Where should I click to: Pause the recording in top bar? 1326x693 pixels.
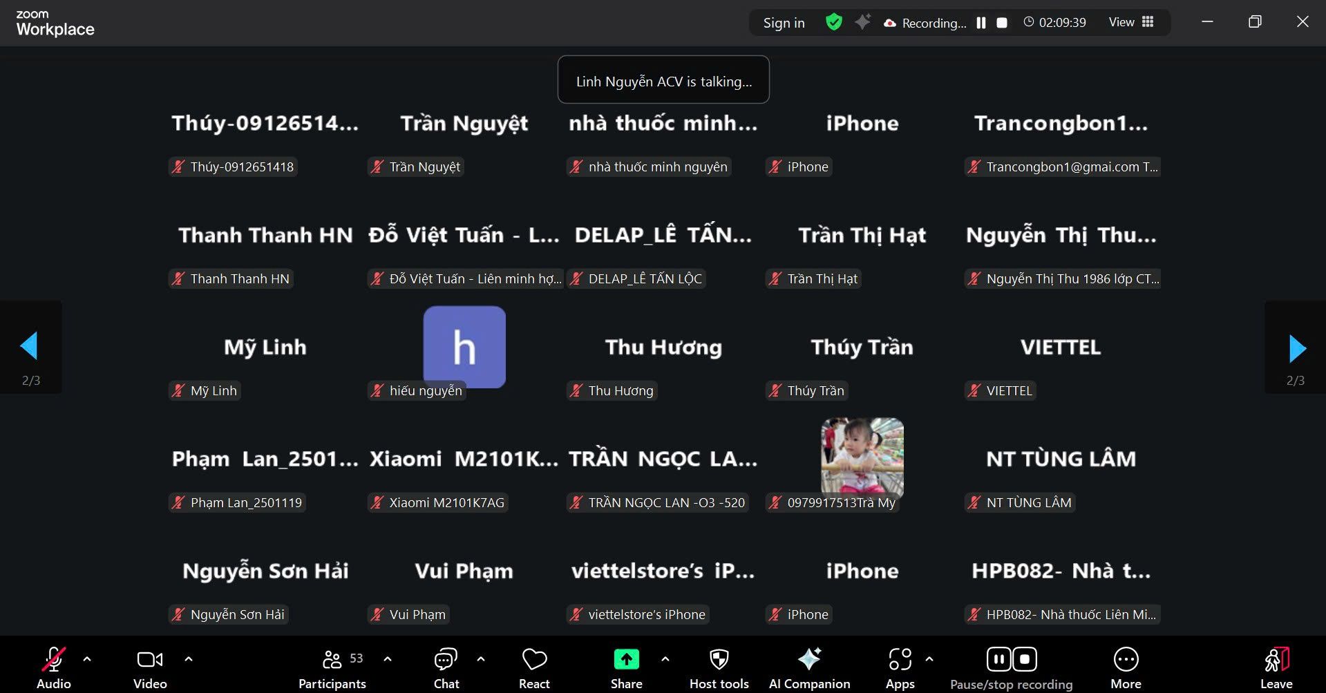(x=981, y=23)
